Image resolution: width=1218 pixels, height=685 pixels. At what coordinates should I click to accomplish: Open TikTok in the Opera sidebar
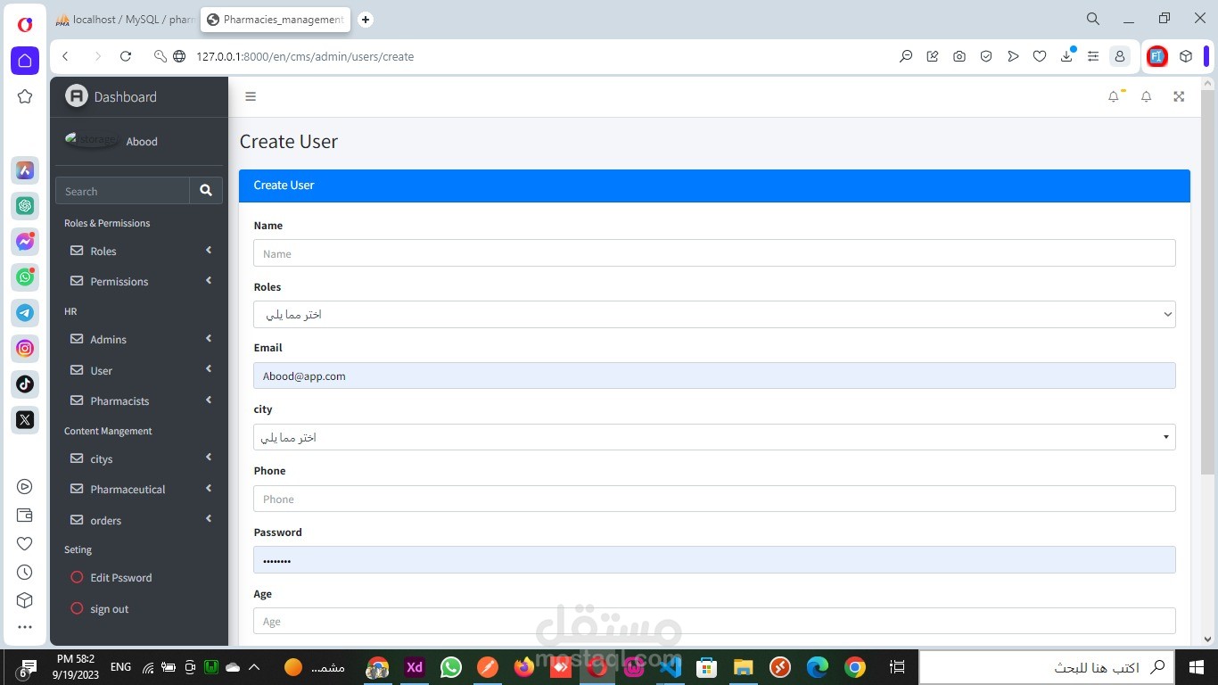click(25, 384)
